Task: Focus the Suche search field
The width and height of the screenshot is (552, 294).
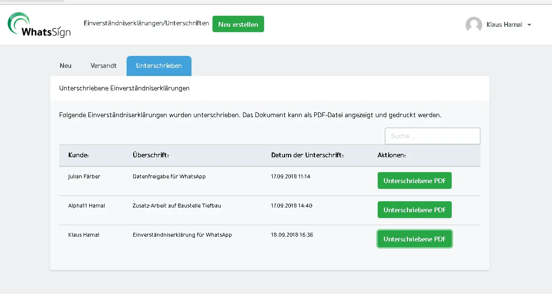Action: (x=432, y=136)
